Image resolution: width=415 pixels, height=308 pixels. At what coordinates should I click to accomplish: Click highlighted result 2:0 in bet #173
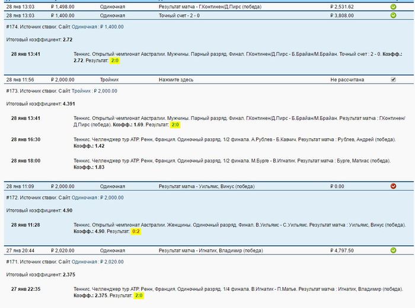point(175,125)
